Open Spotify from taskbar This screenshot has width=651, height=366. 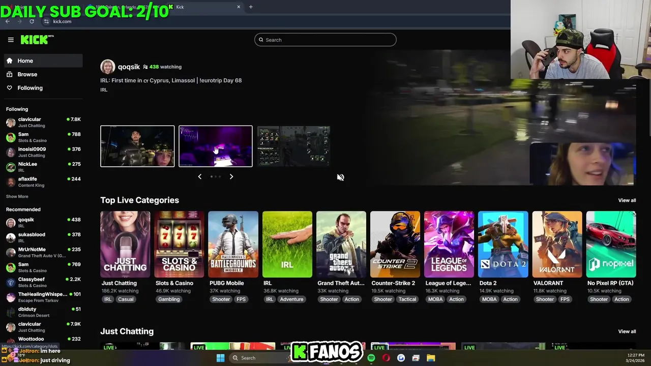tap(372, 358)
